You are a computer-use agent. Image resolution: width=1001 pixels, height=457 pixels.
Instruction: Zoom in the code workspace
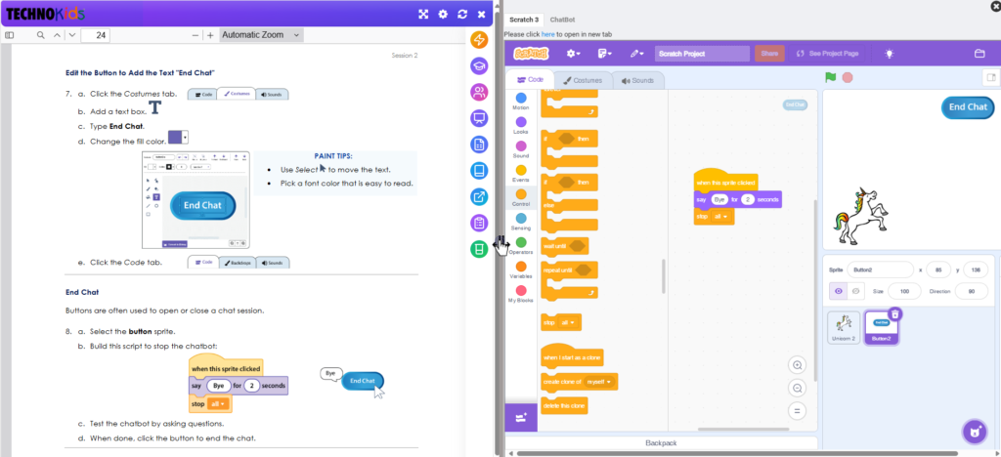[x=797, y=365]
